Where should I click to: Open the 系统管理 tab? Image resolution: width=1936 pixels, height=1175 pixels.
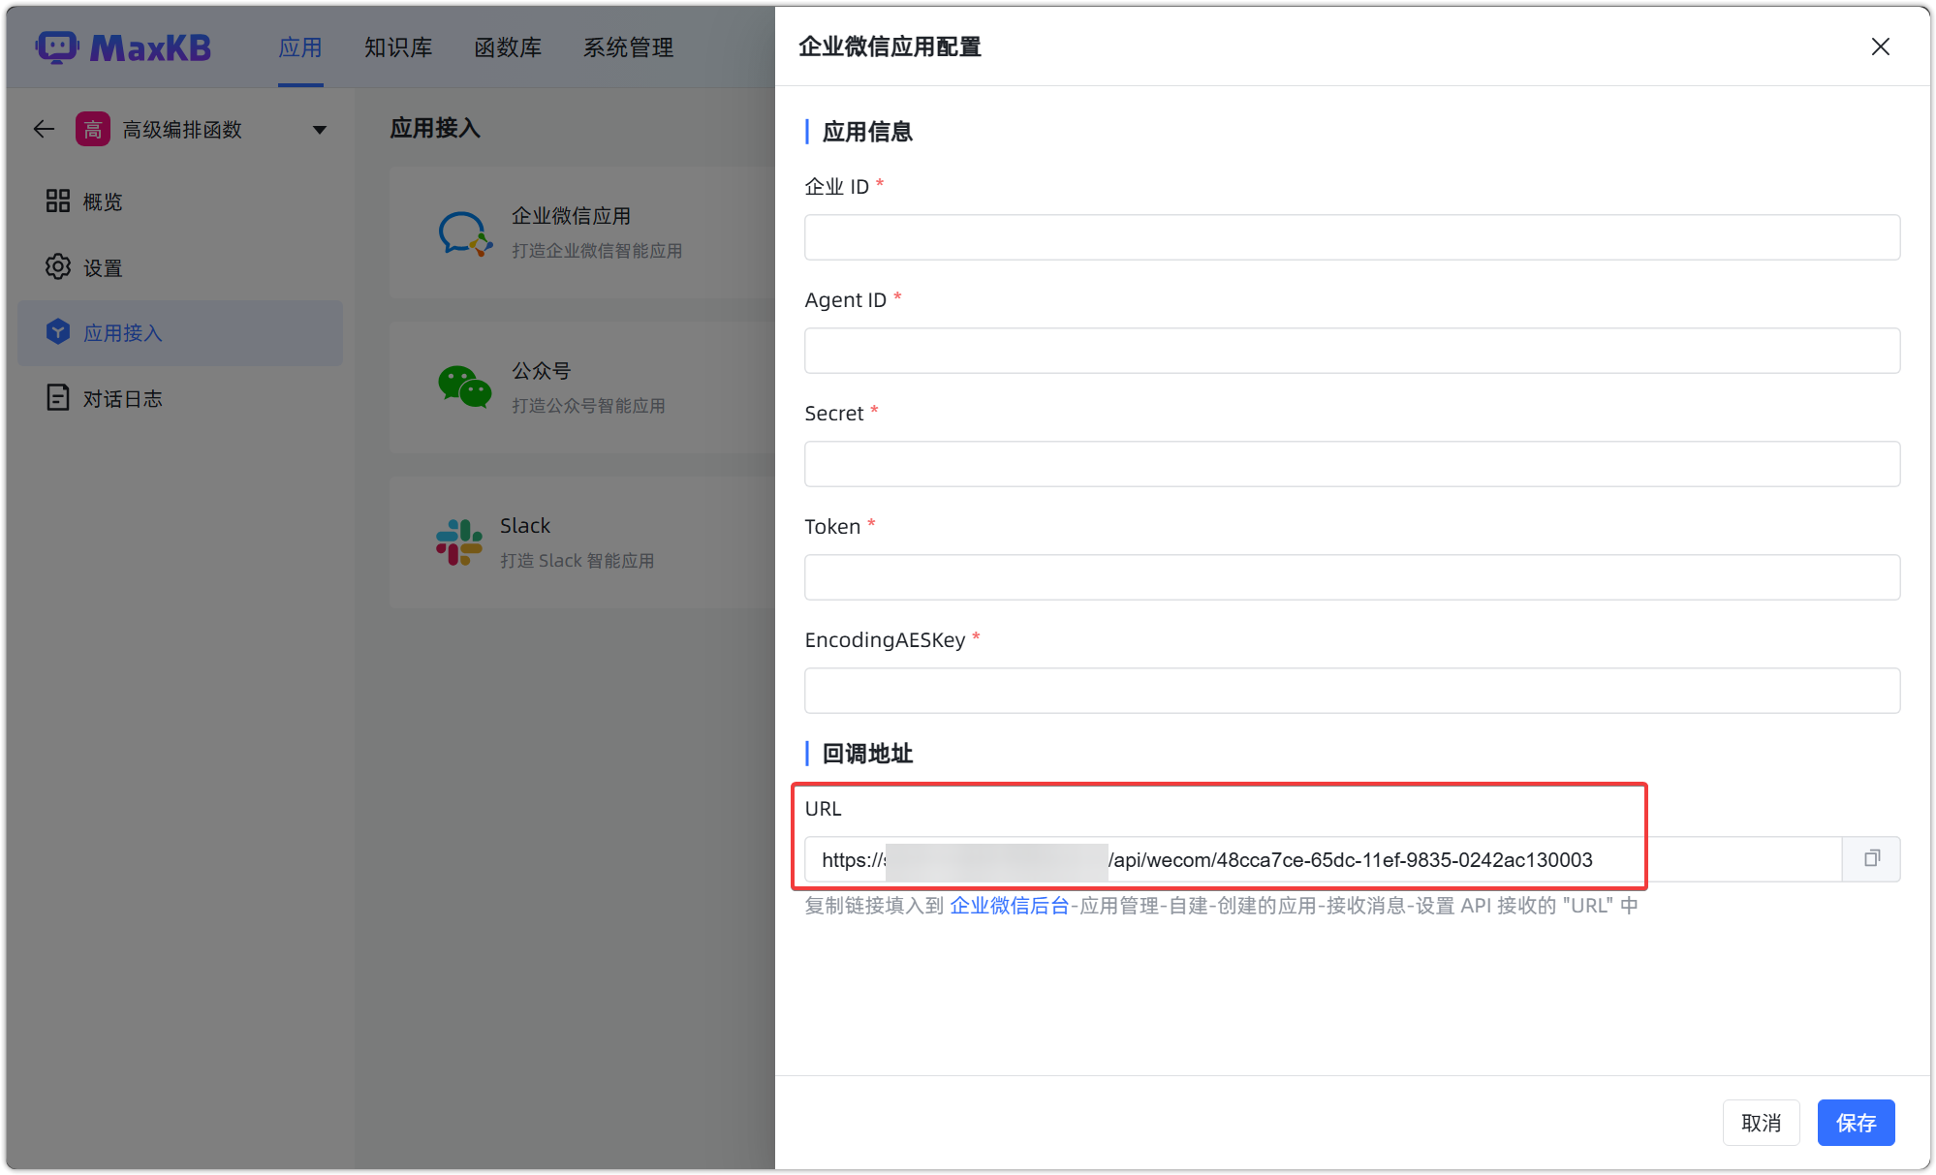point(628,47)
